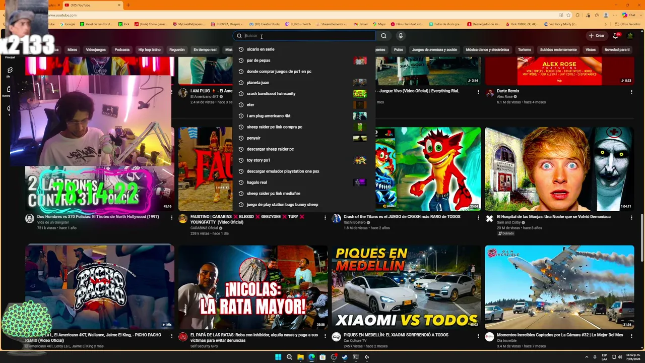
Task: Select the Pulso filter chip
Action: point(399,50)
